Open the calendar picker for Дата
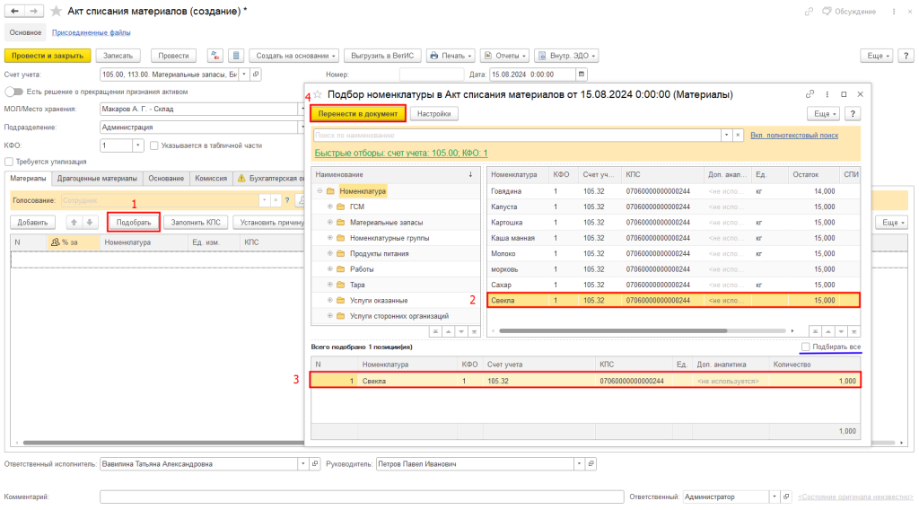 coord(582,75)
